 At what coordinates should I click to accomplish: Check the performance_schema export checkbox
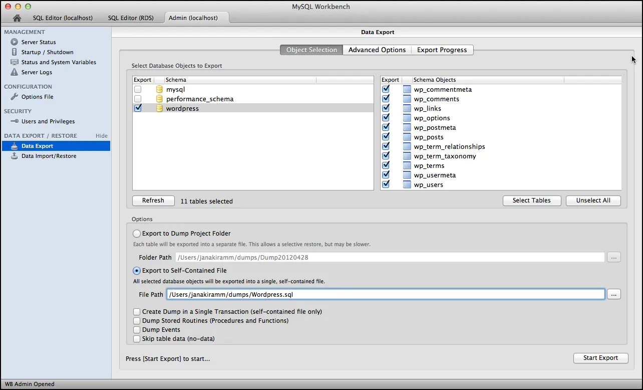click(x=138, y=99)
